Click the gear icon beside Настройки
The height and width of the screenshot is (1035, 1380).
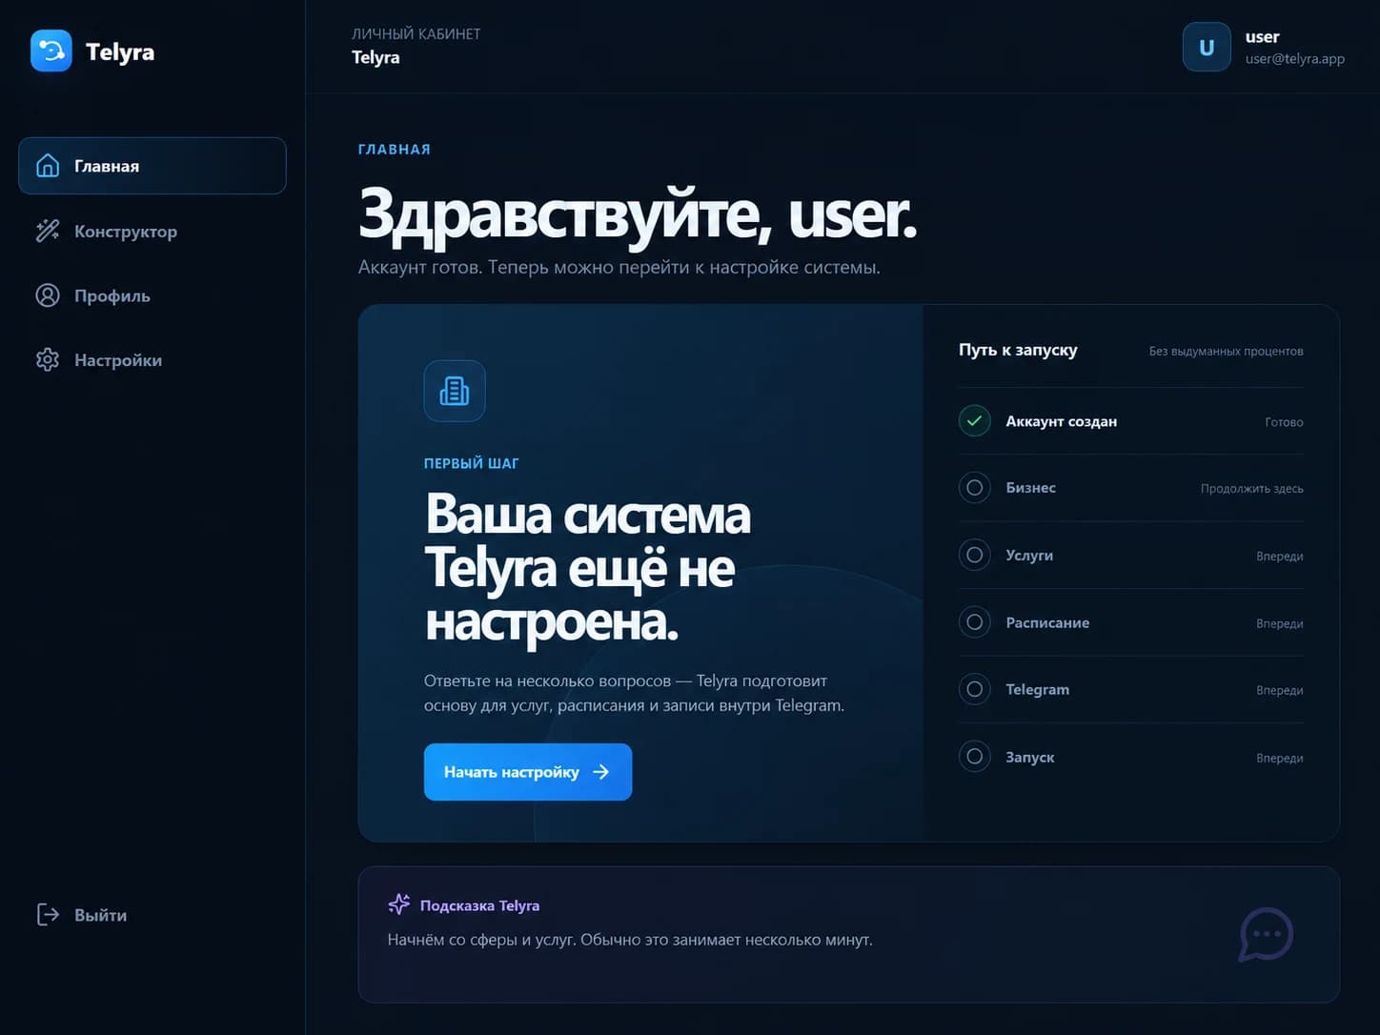pyautogui.click(x=48, y=360)
